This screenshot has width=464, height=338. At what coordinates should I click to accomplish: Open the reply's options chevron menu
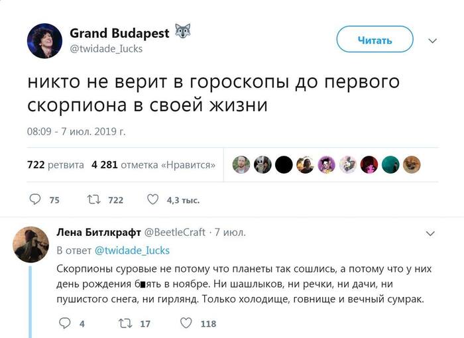tap(430, 233)
